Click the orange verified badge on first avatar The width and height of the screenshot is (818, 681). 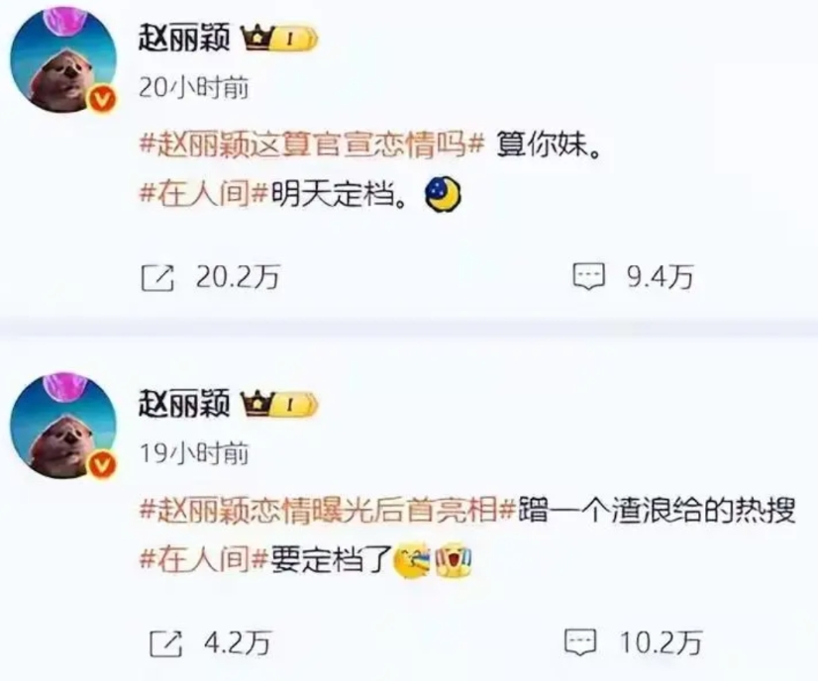click(103, 99)
